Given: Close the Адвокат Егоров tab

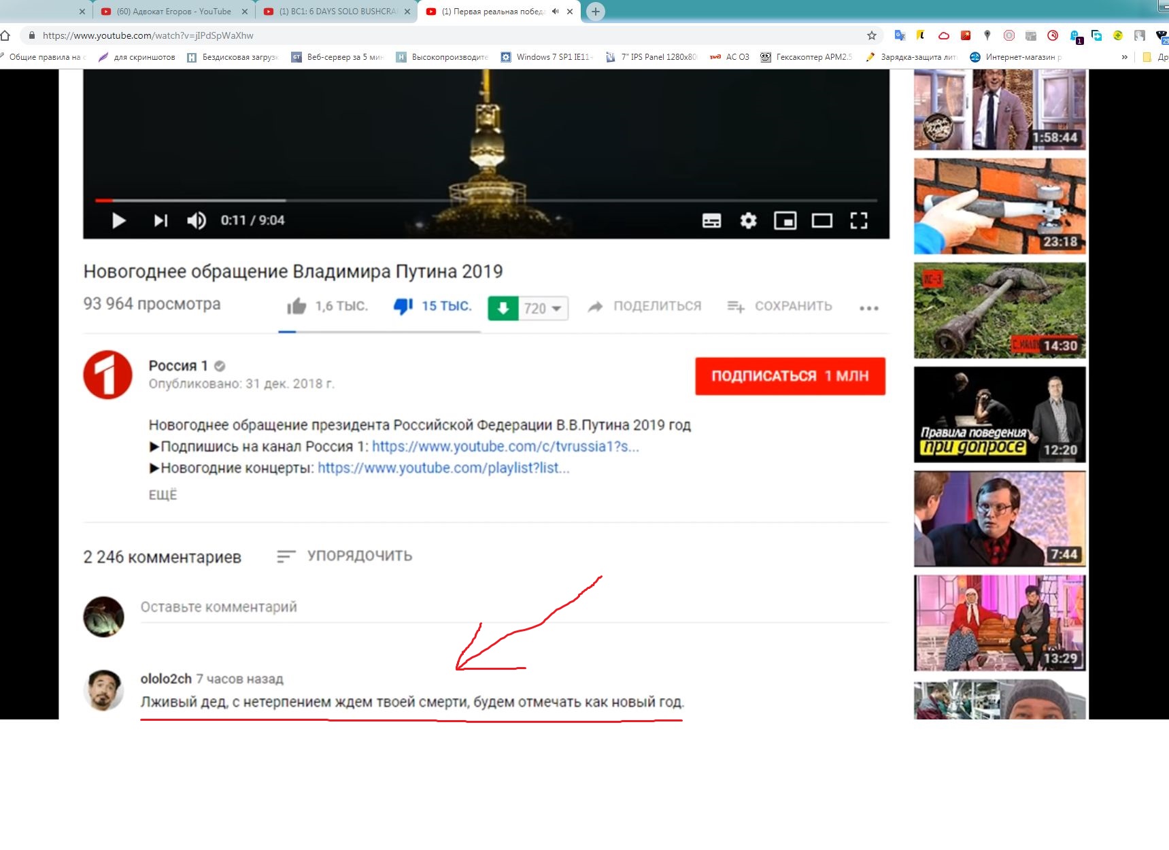Looking at the screenshot, I should [x=245, y=12].
